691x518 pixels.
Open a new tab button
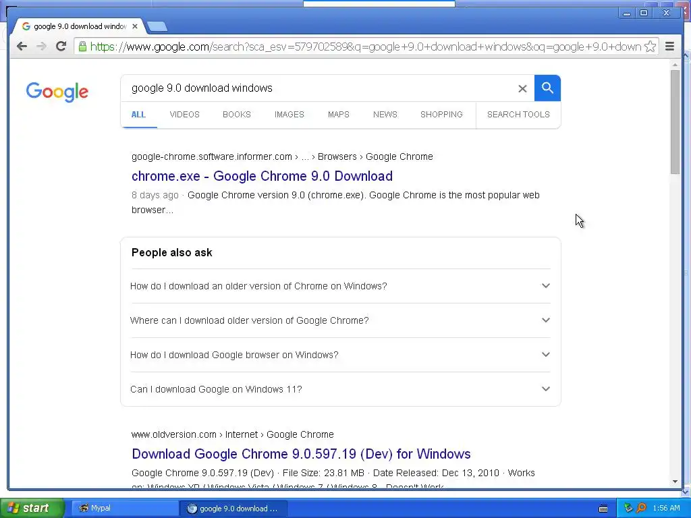tap(157, 26)
